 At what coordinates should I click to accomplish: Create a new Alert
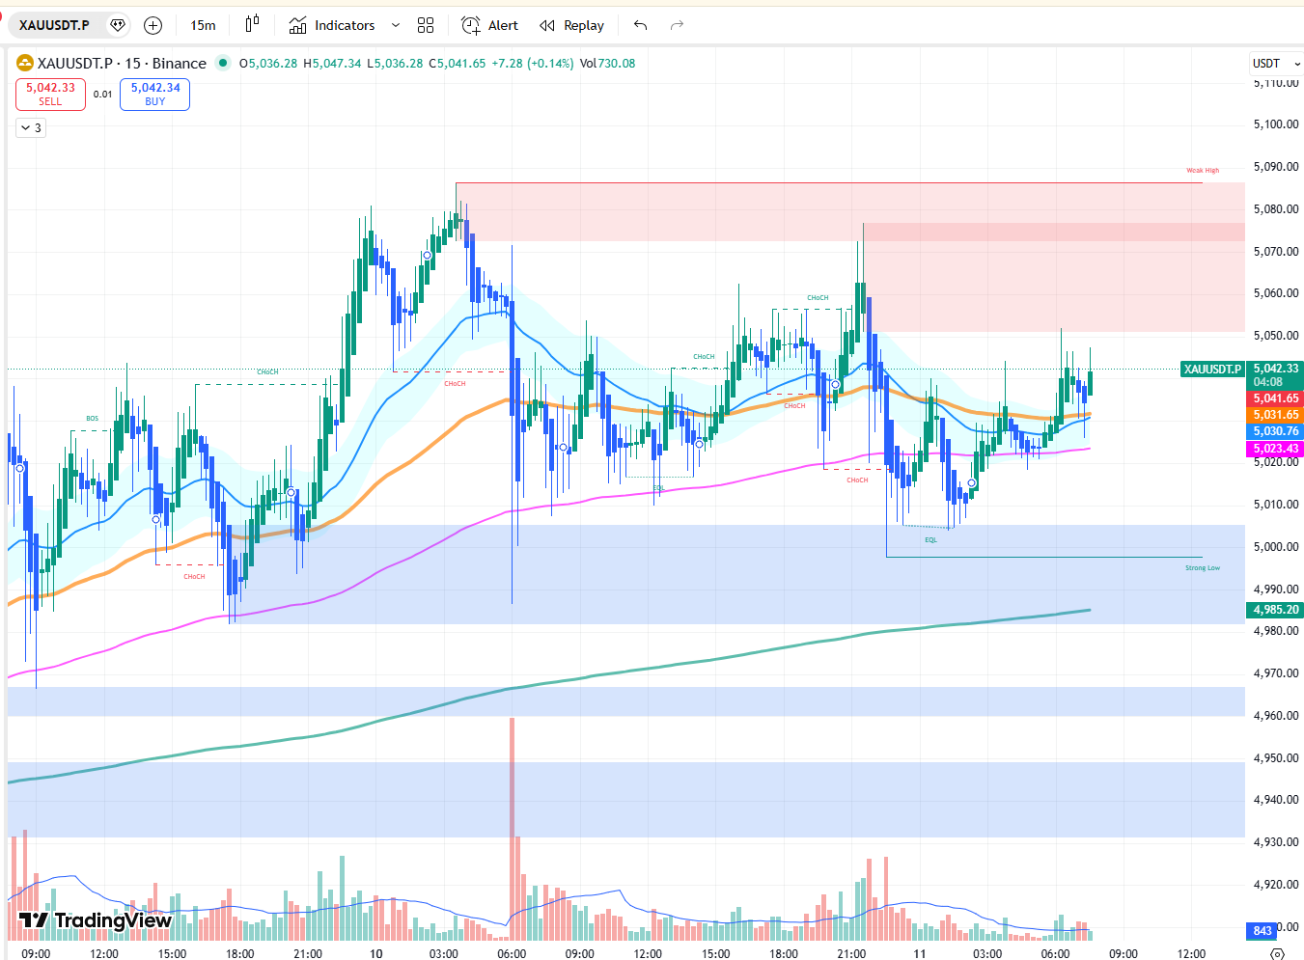489,25
